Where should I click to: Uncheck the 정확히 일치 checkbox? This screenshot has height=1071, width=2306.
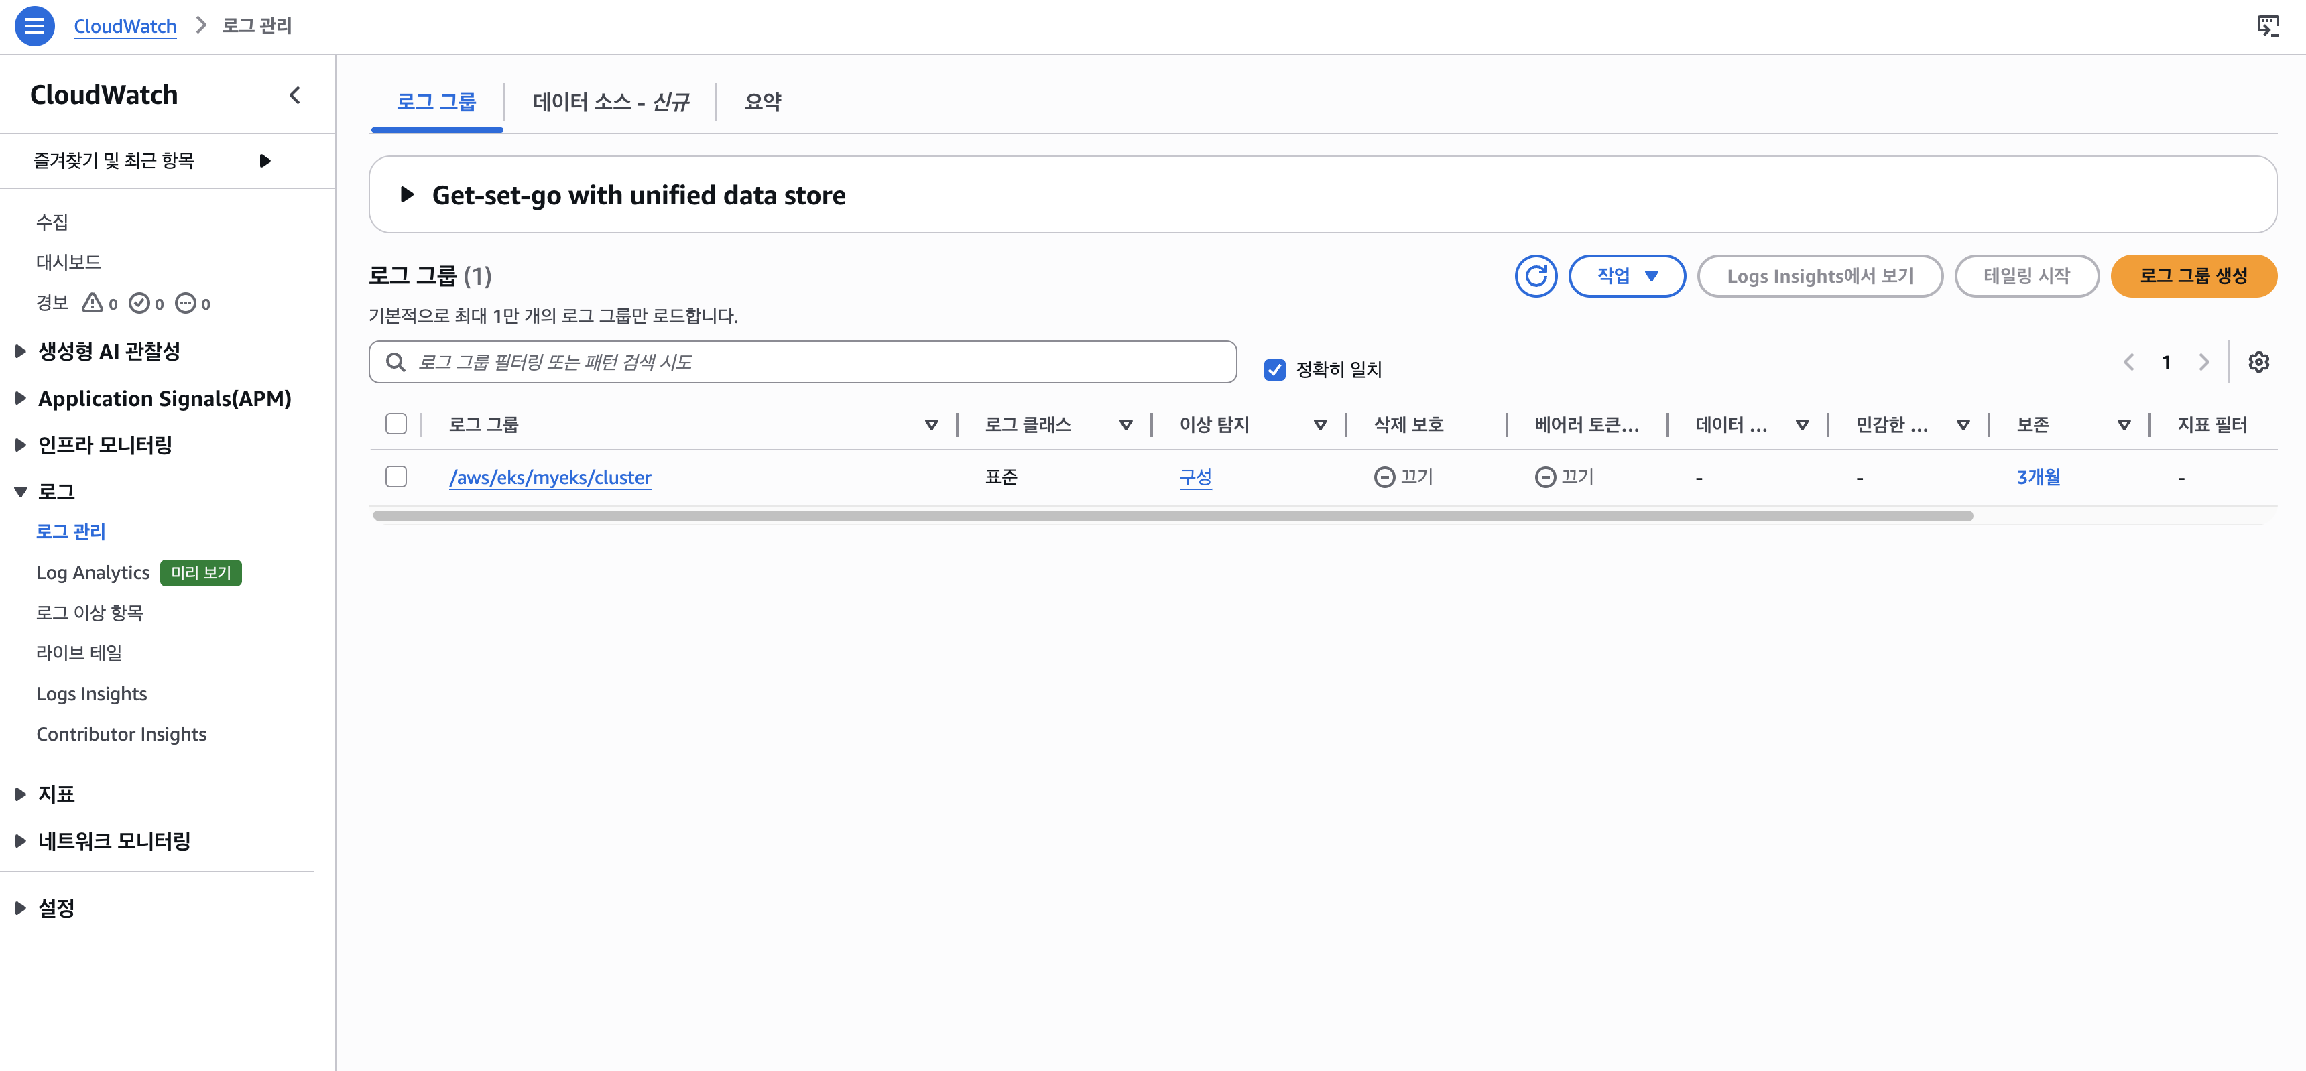click(1275, 369)
